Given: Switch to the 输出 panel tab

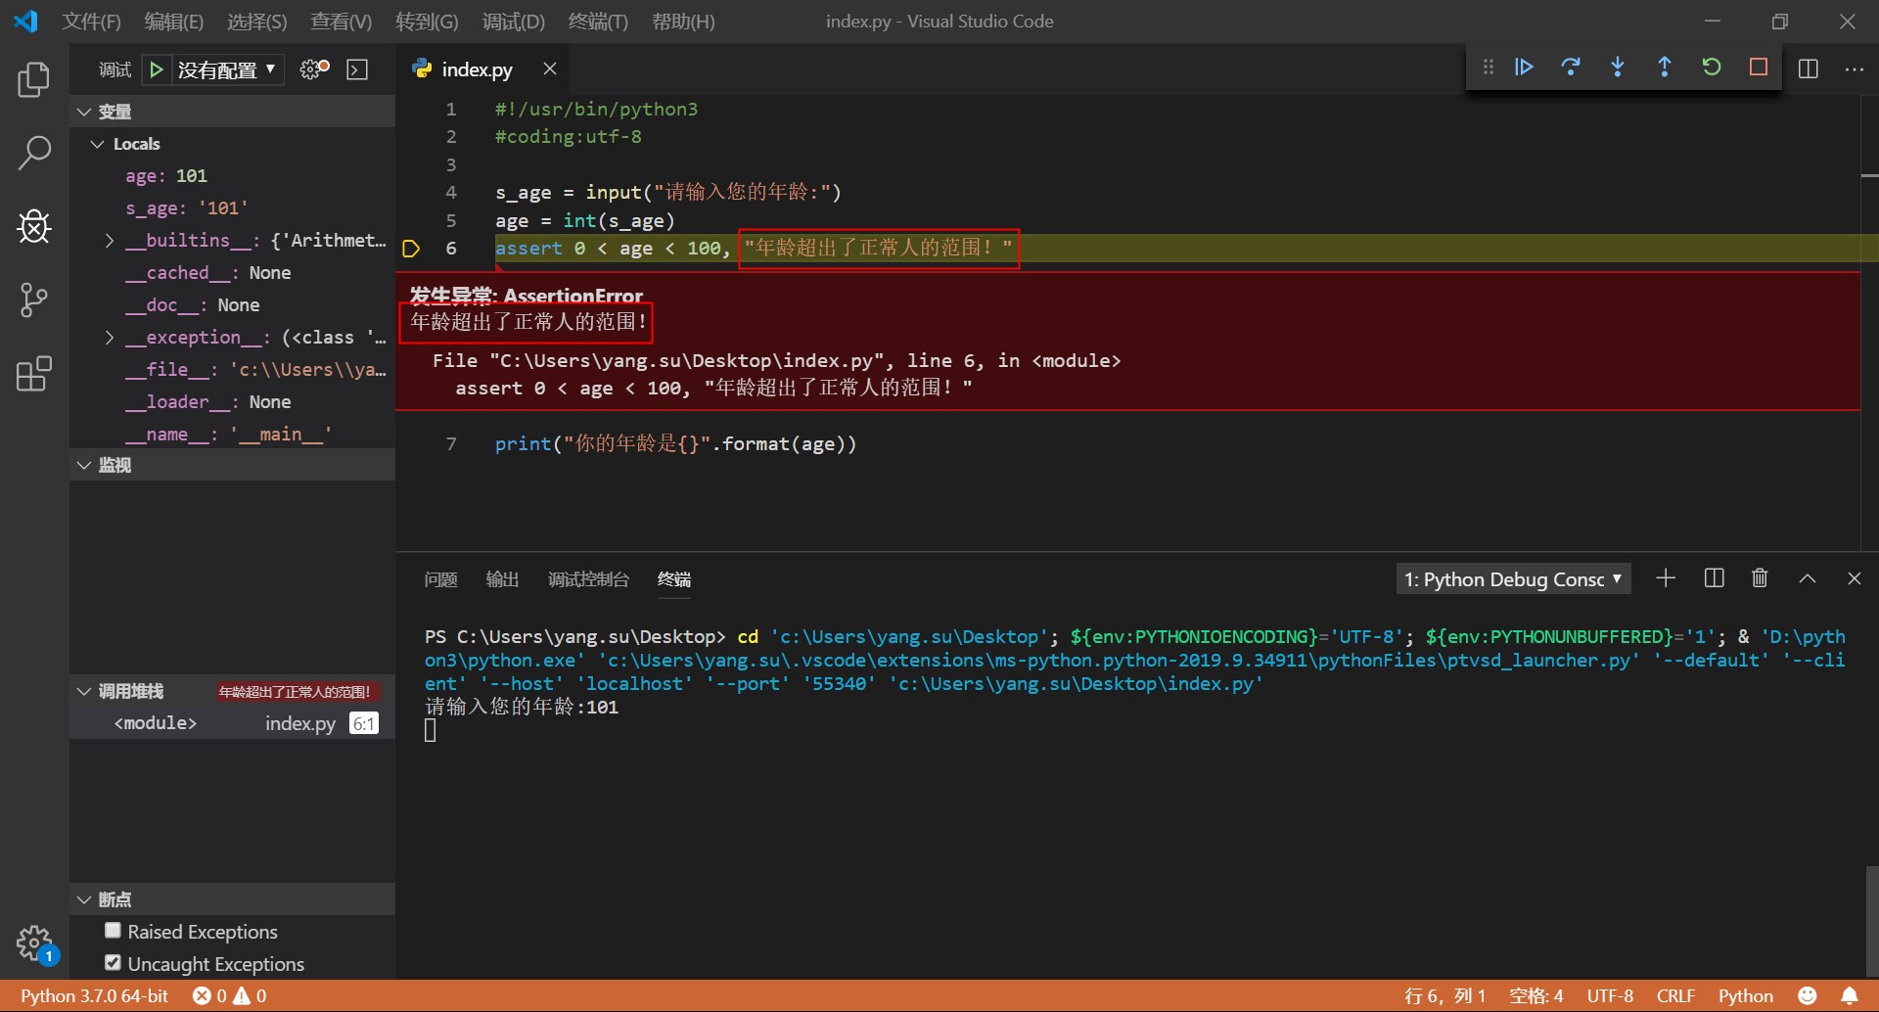Looking at the screenshot, I should tap(502, 579).
